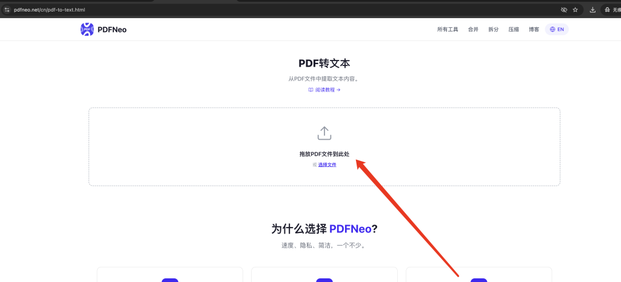This screenshot has width=621, height=282.
Task: Select 压缩 in the top navigation
Action: [x=514, y=29]
